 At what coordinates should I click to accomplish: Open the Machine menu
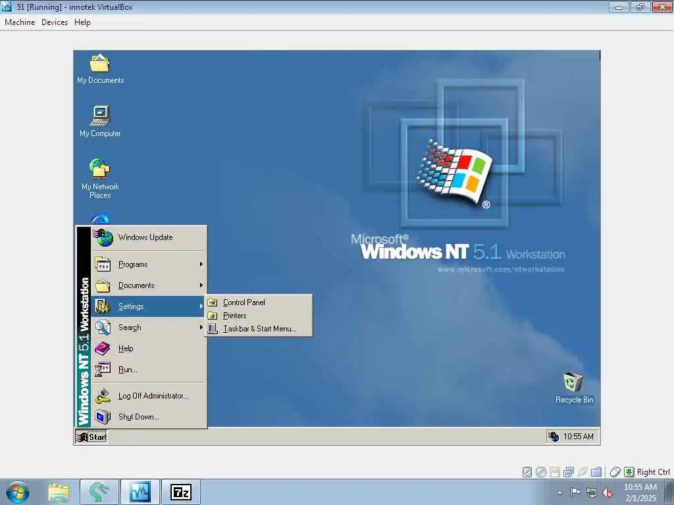click(20, 22)
